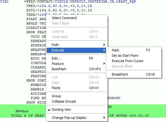Click the DIRECTION line
Image resolution: width=166 pixels, height=122 pixels.
(x=36, y=28)
